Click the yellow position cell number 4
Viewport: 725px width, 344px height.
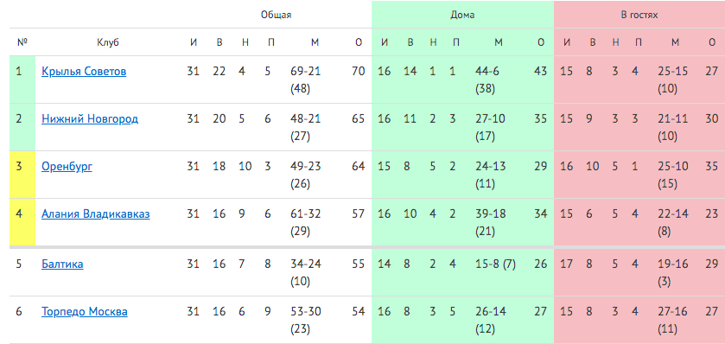(x=22, y=222)
